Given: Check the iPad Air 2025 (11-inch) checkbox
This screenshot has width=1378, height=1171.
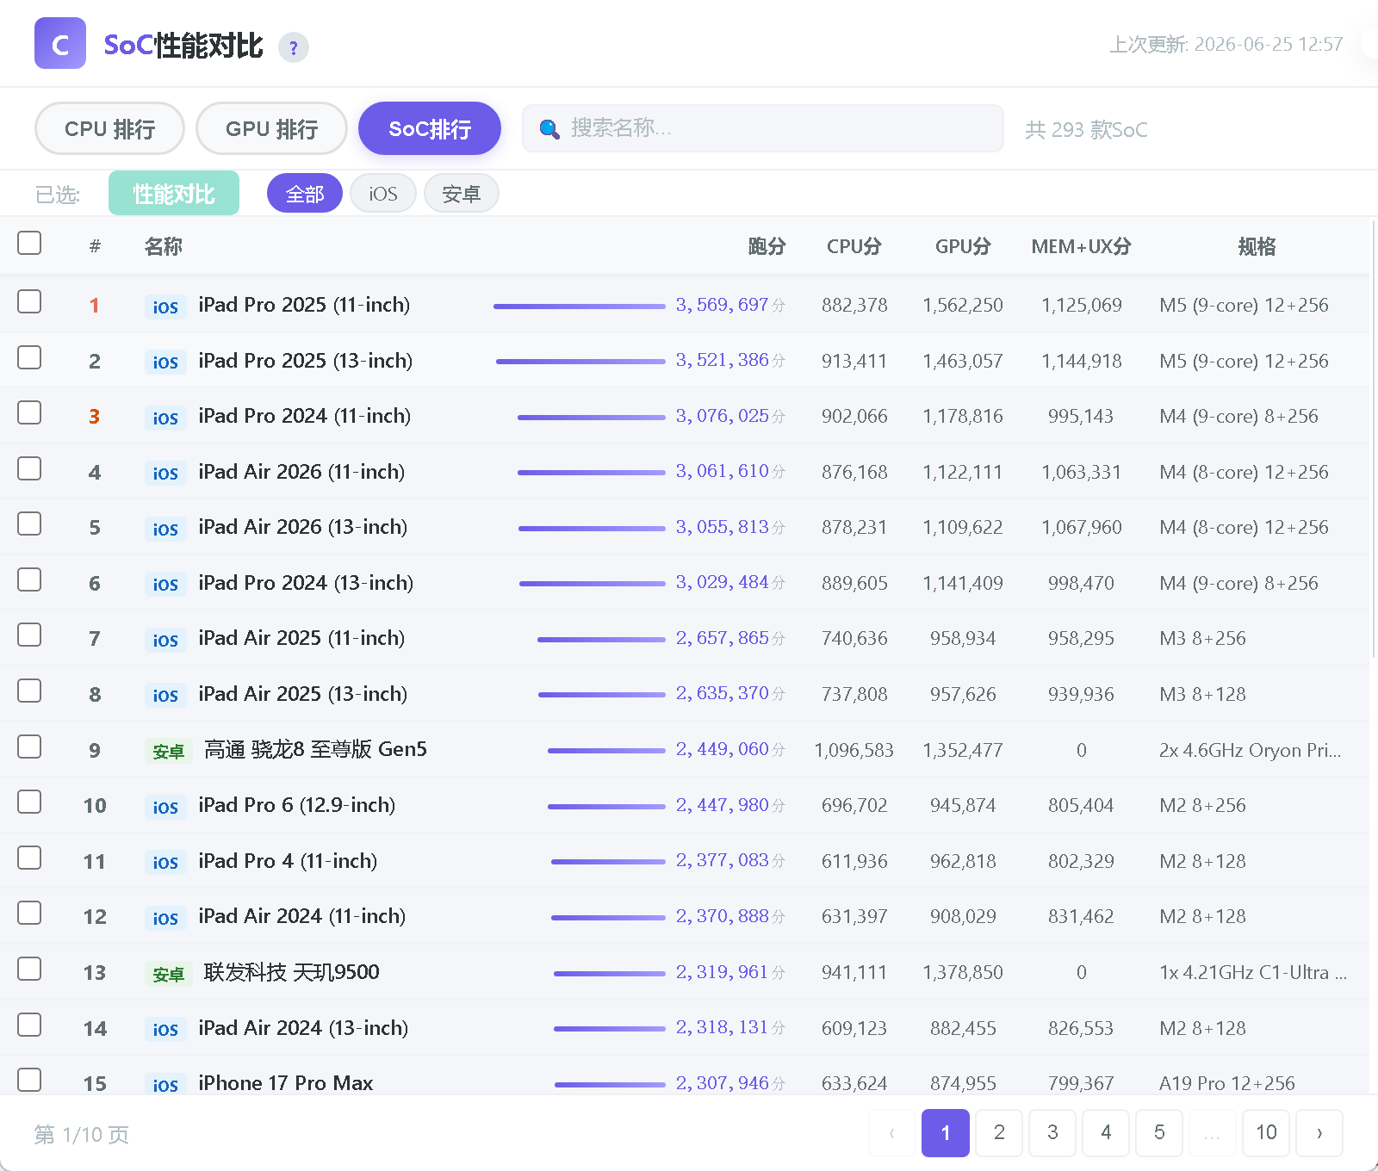Looking at the screenshot, I should coord(29,635).
